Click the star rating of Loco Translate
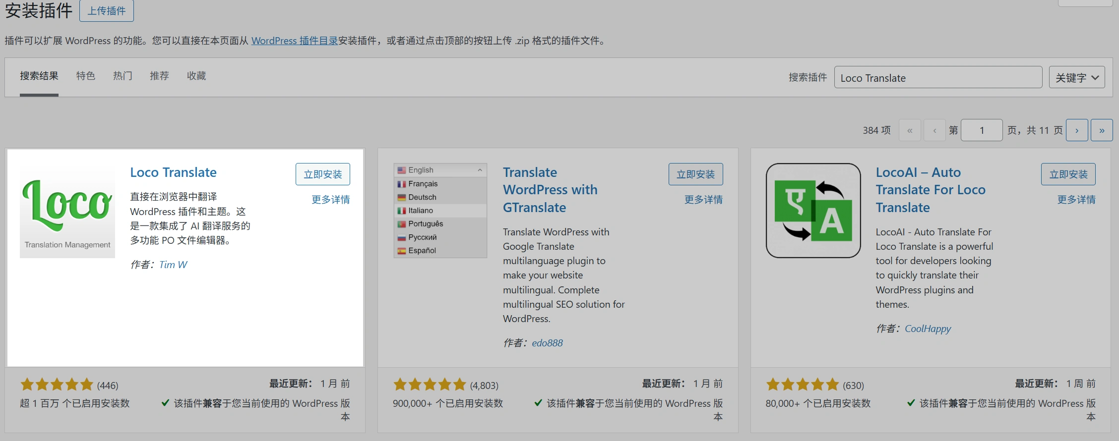The height and width of the screenshot is (441, 1119). pyautogui.click(x=57, y=385)
